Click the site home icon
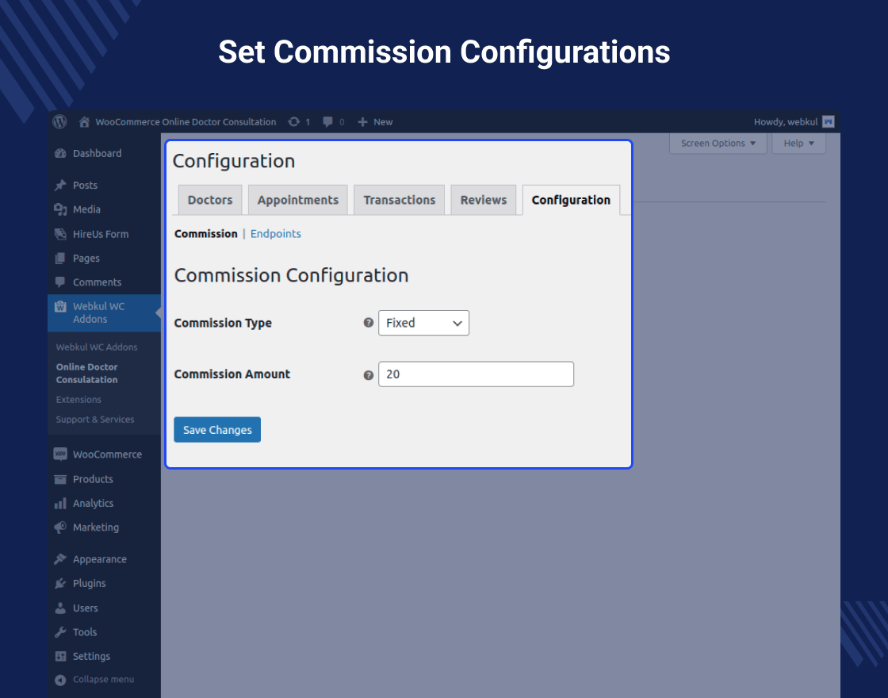 [x=84, y=122]
